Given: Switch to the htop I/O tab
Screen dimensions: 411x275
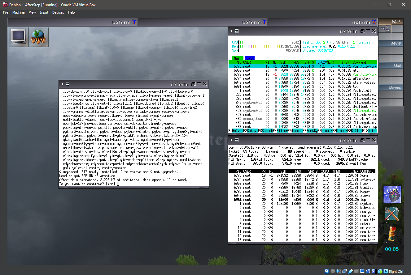Looking at the screenshot, I should tap(250, 58).
